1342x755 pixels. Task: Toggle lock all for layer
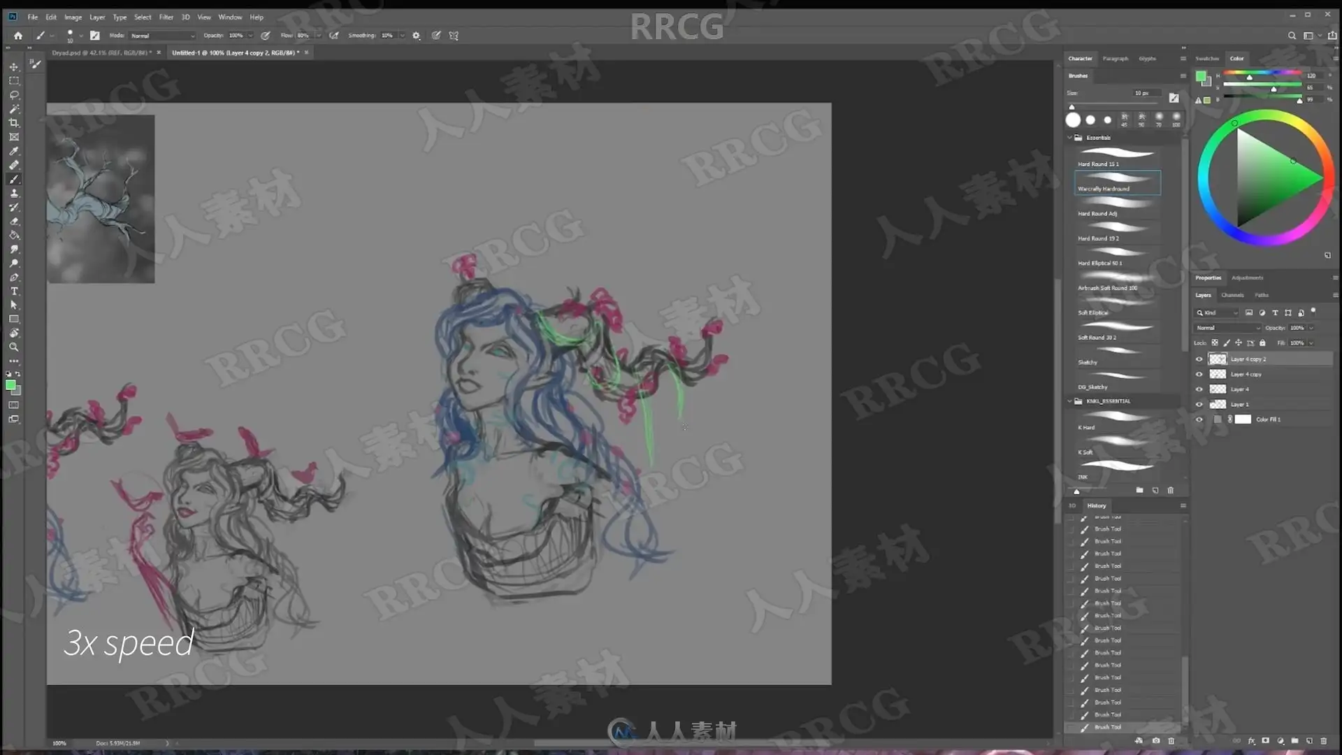click(x=1262, y=343)
